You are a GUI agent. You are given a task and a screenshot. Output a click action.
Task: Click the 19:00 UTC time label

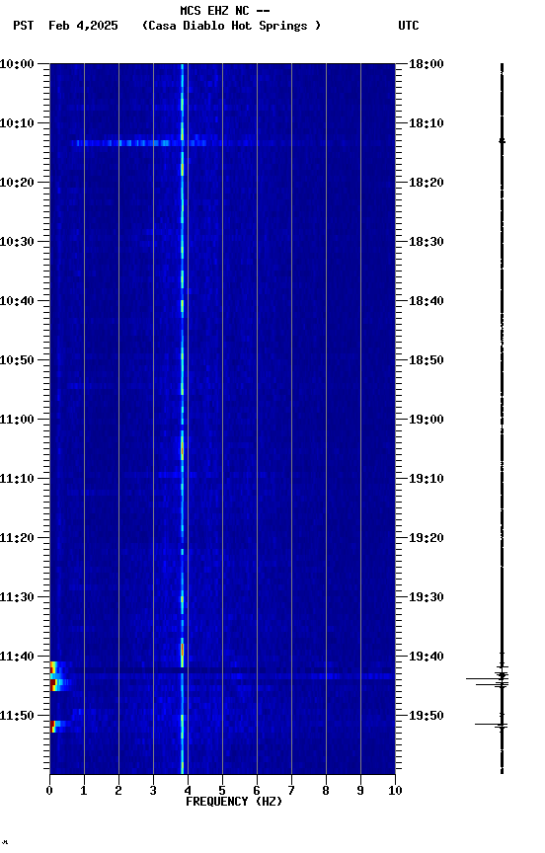pyautogui.click(x=427, y=420)
